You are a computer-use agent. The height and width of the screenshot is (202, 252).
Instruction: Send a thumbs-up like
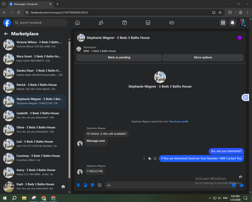[241, 185]
